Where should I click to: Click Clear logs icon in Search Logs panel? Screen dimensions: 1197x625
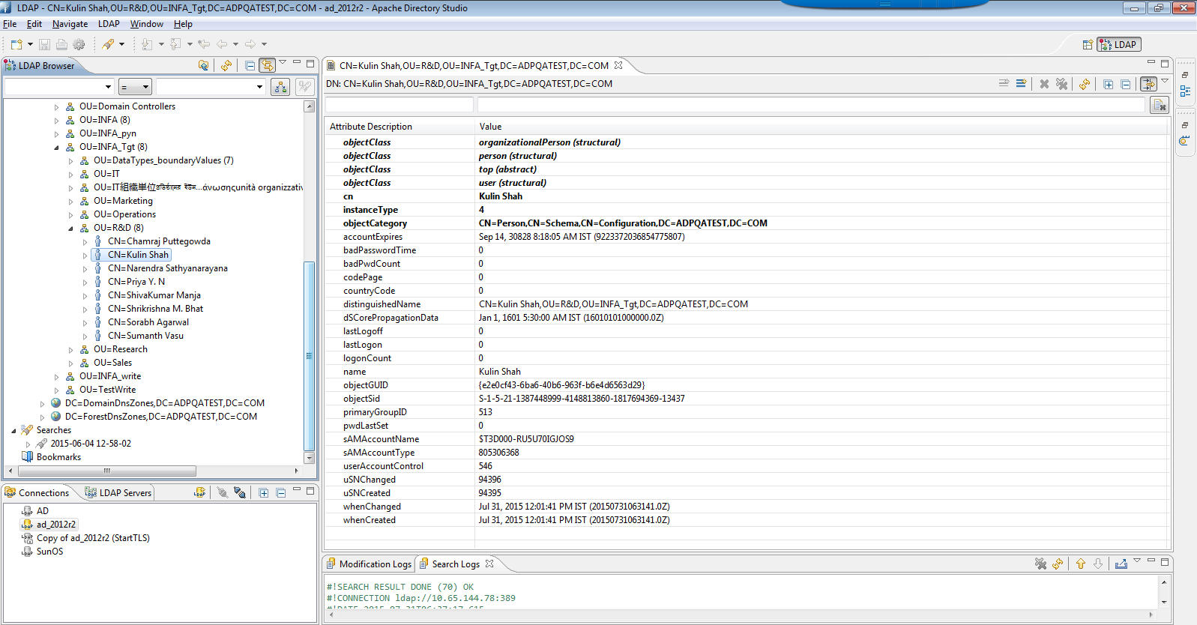point(1040,564)
